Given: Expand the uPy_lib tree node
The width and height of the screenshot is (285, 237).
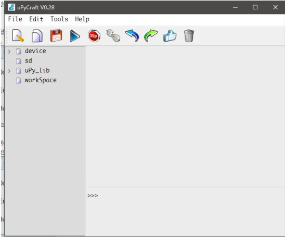Looking at the screenshot, I should tap(9, 71).
